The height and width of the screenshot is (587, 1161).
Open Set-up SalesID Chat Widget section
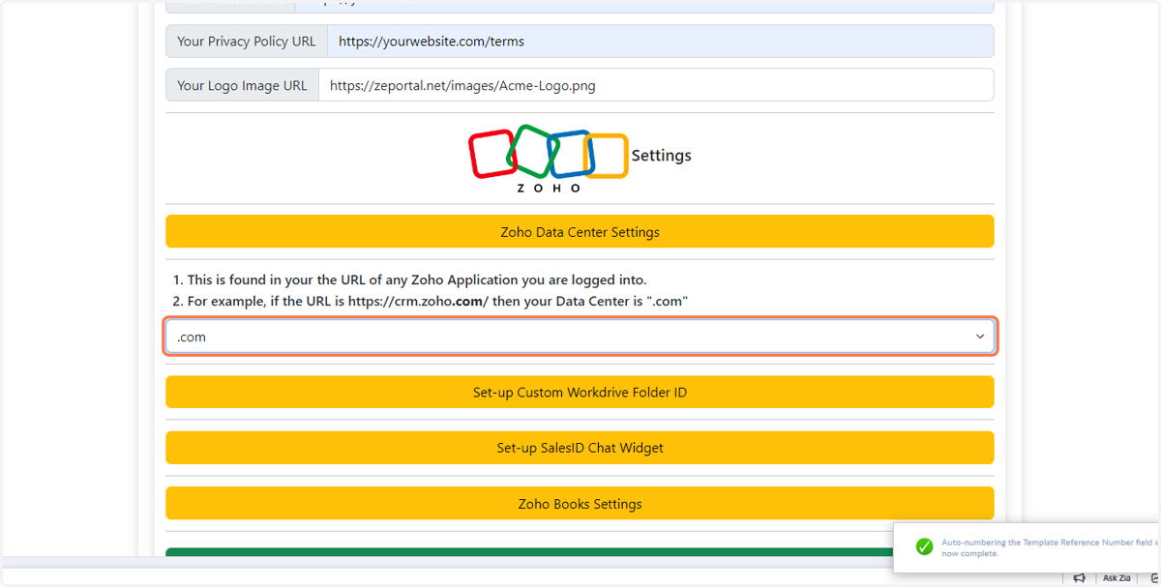580,448
